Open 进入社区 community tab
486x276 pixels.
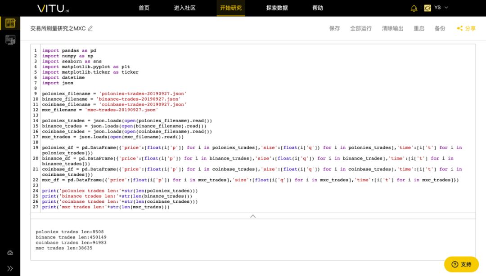[185, 8]
